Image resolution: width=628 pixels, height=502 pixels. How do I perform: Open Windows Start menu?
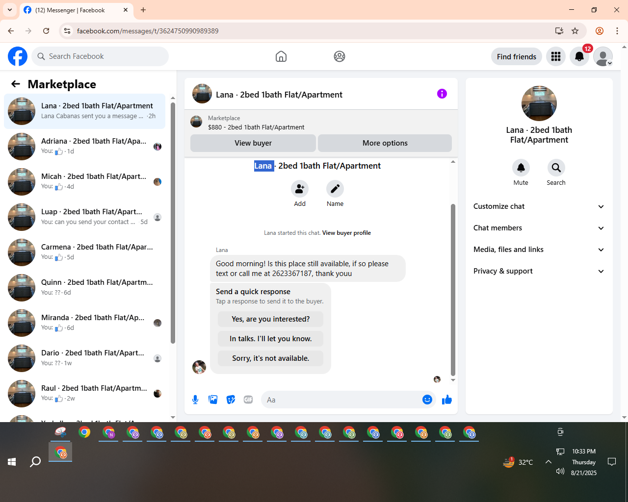coord(12,462)
